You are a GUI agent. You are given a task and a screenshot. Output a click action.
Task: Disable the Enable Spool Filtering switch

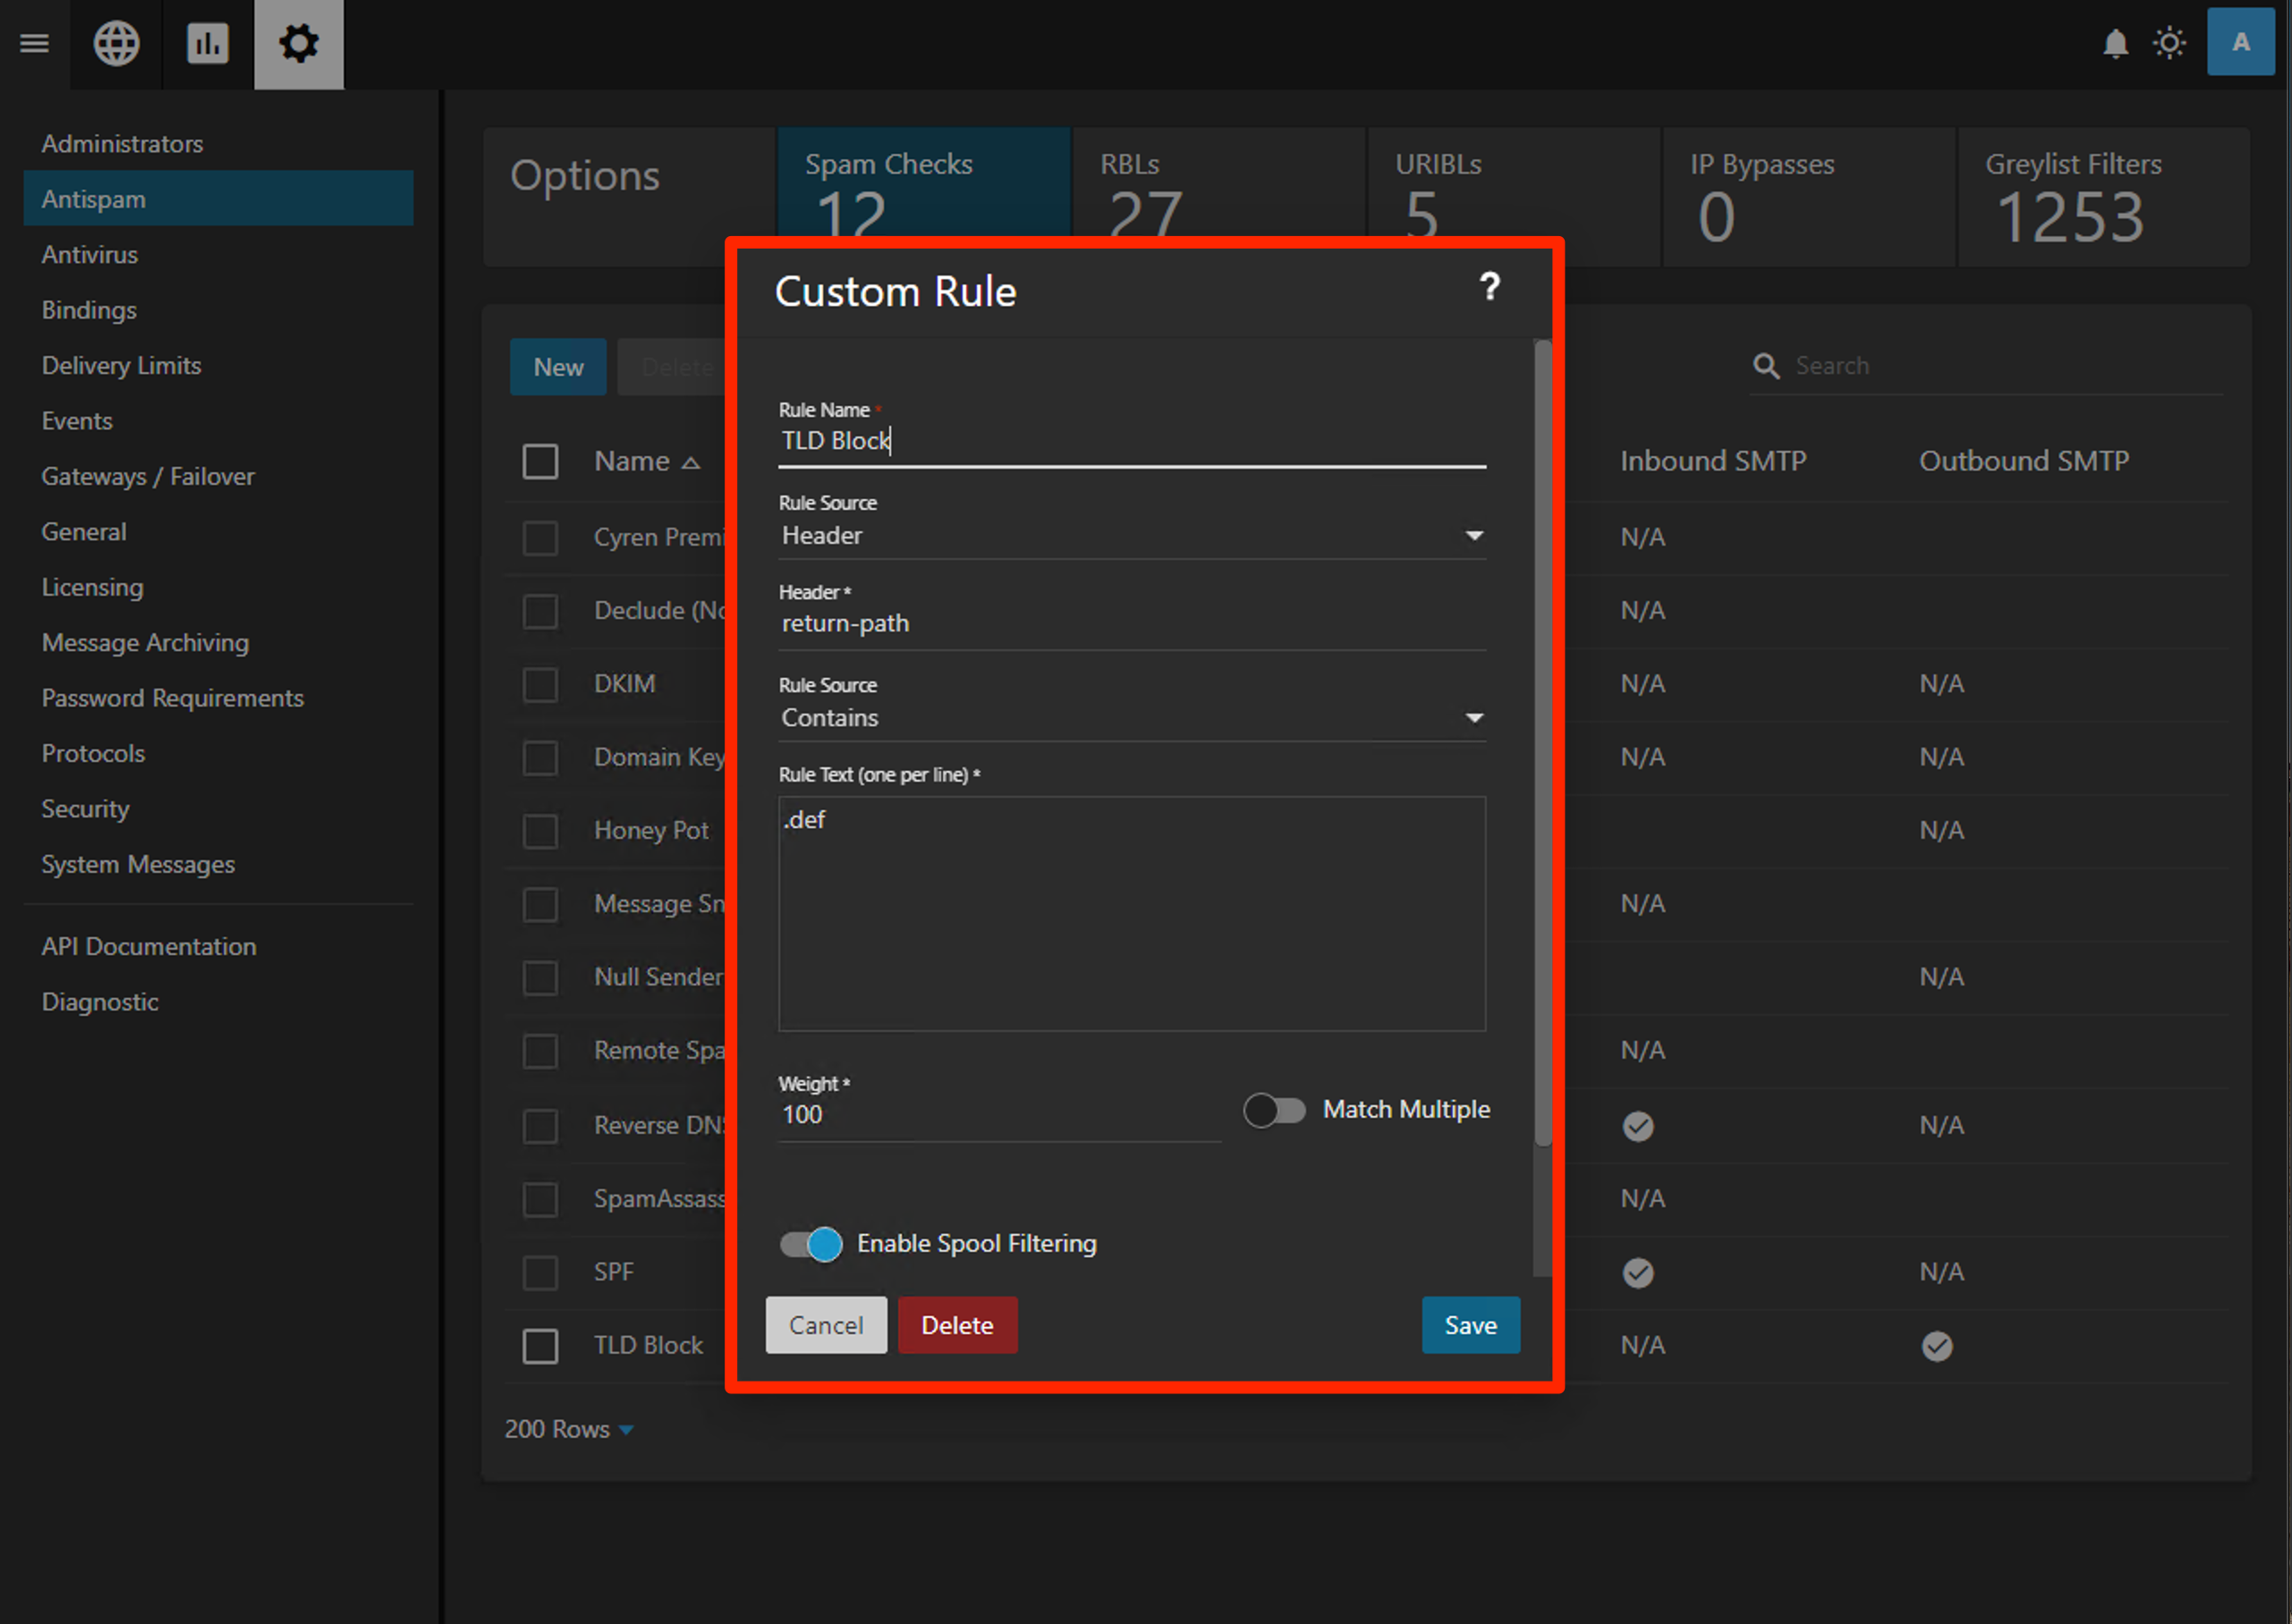tap(811, 1244)
